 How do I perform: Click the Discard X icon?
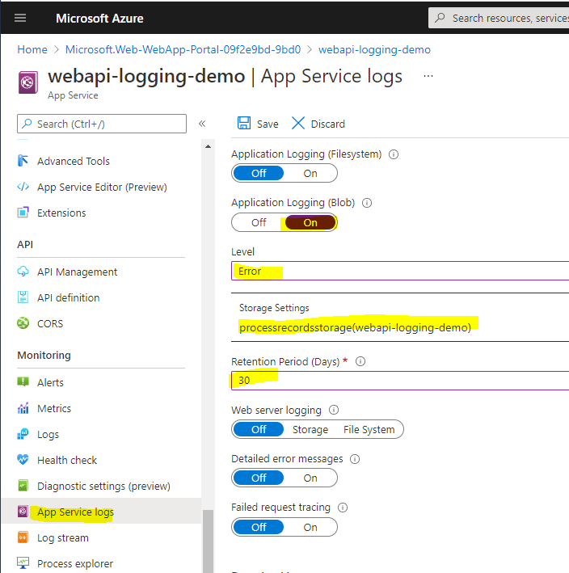tap(298, 123)
